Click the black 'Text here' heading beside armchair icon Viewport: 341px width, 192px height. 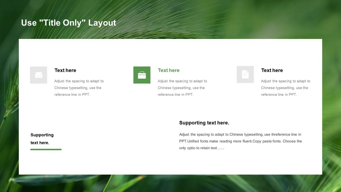pyautogui.click(x=65, y=70)
